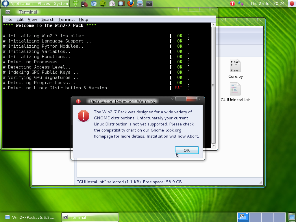Open the Applications menu in top panel
The image size is (296, 222).
tap(22, 3)
